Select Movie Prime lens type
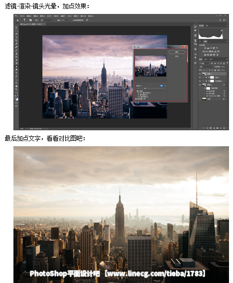The width and height of the screenshot is (233, 283). pyautogui.click(x=136, y=99)
